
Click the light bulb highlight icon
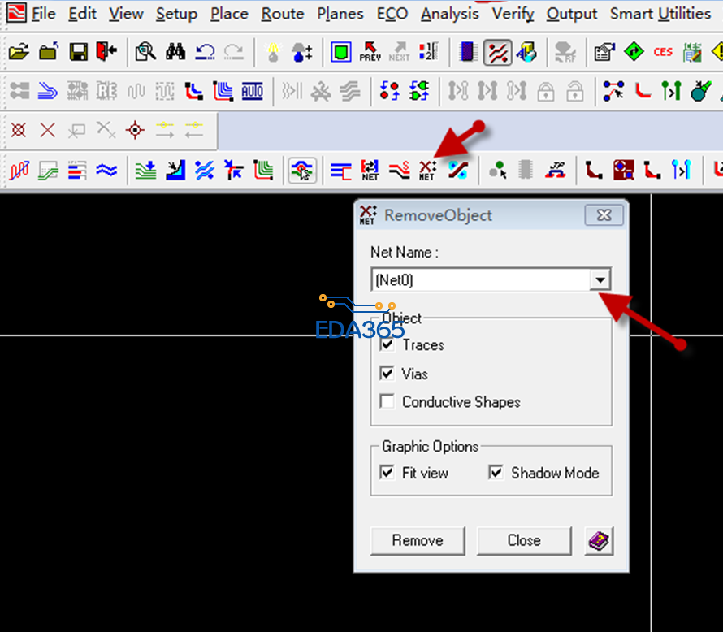pyautogui.click(x=274, y=52)
